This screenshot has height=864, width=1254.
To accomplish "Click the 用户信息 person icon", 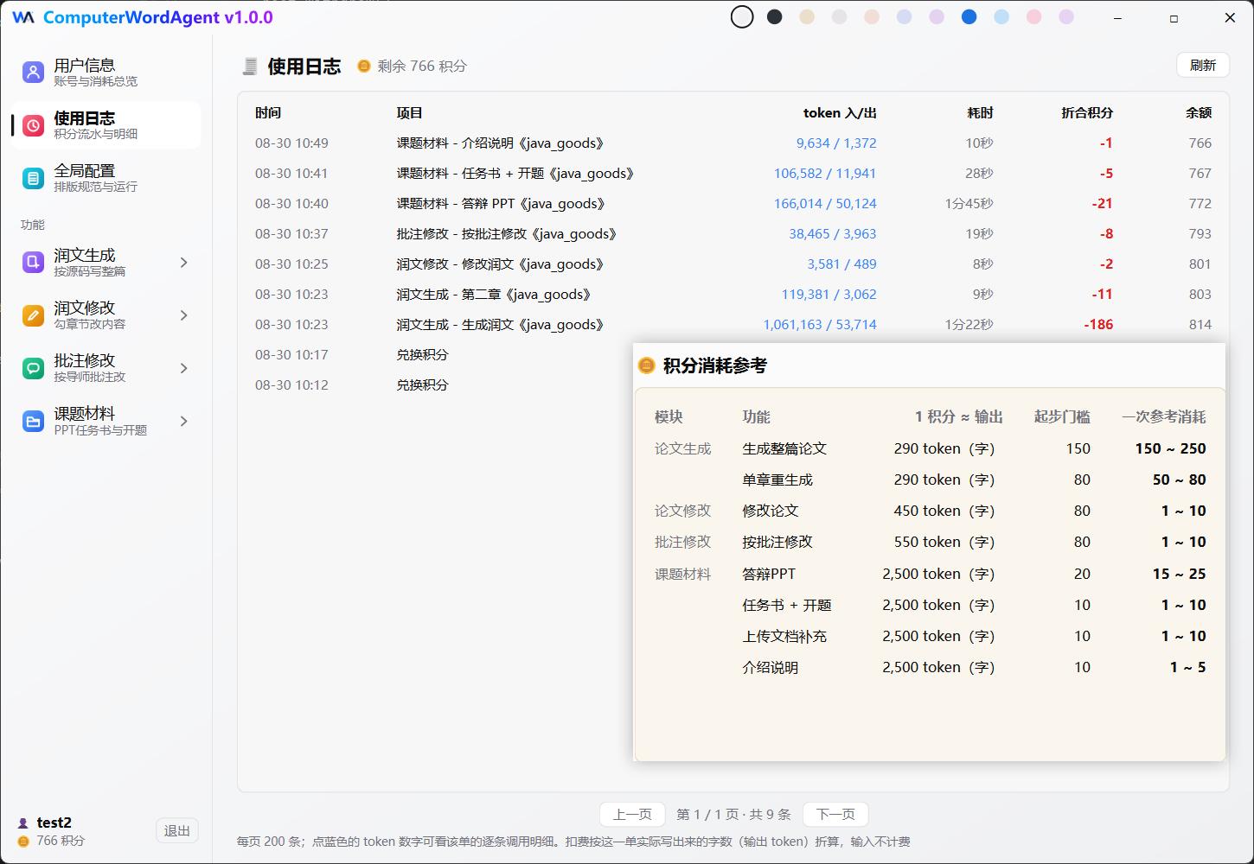I will [33, 73].
